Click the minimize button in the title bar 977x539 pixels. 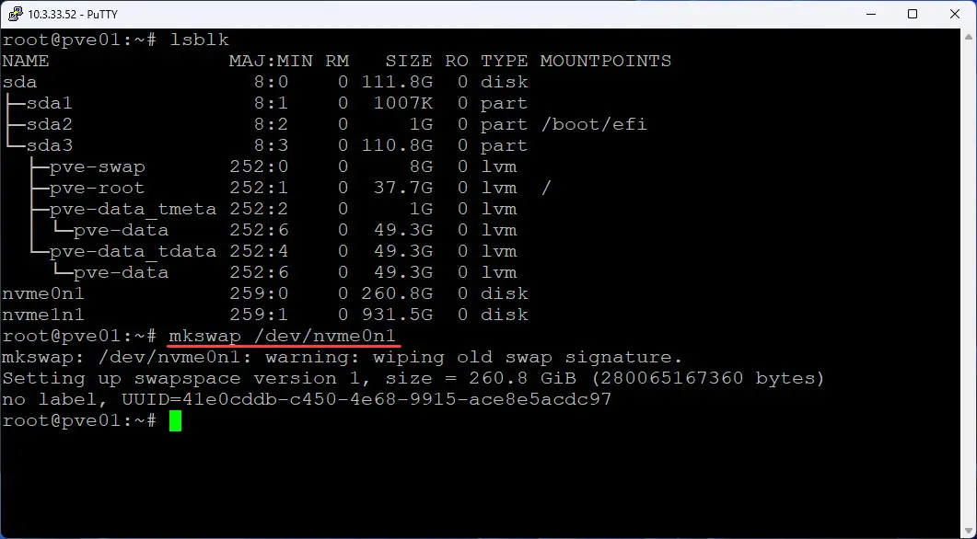869,14
